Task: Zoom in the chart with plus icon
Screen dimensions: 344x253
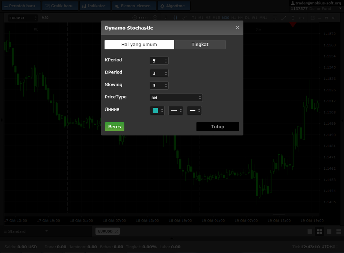Action: click(x=155, y=18)
